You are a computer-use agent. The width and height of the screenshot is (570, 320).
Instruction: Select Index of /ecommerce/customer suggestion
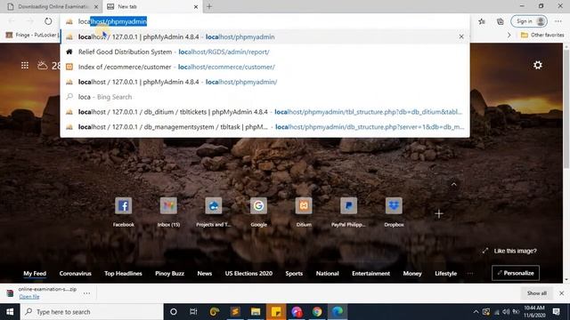coord(265,67)
